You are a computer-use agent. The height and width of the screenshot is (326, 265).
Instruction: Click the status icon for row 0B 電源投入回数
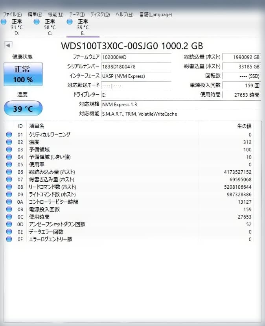(x=9, y=209)
